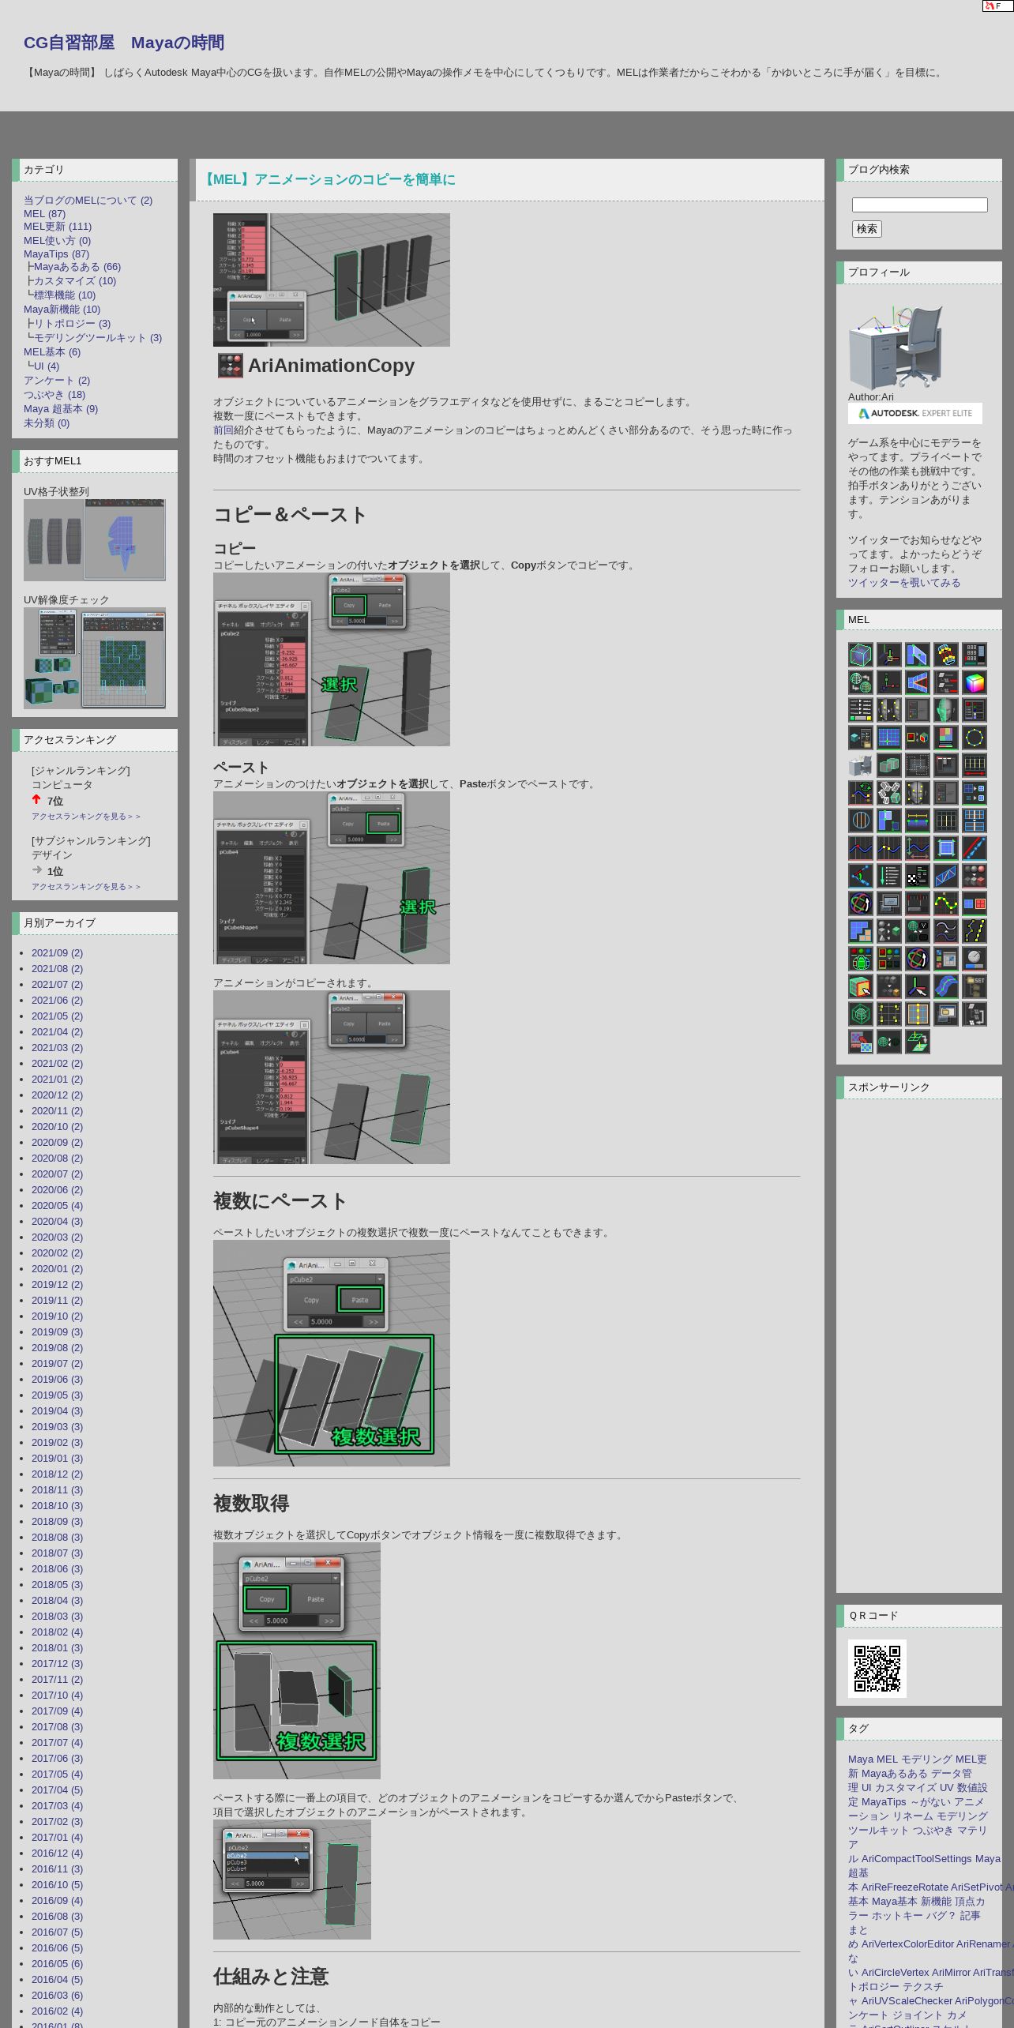The height and width of the screenshot is (2028, 1014).
Task: Open the ツイッターを覗いてみる link
Action: click(x=904, y=583)
